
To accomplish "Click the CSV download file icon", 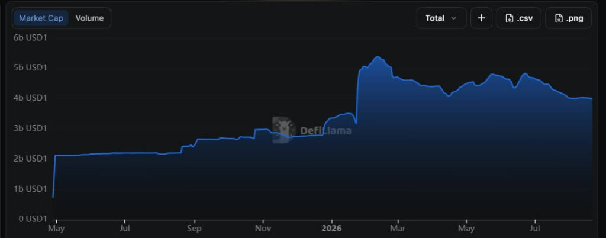I will click(x=510, y=18).
